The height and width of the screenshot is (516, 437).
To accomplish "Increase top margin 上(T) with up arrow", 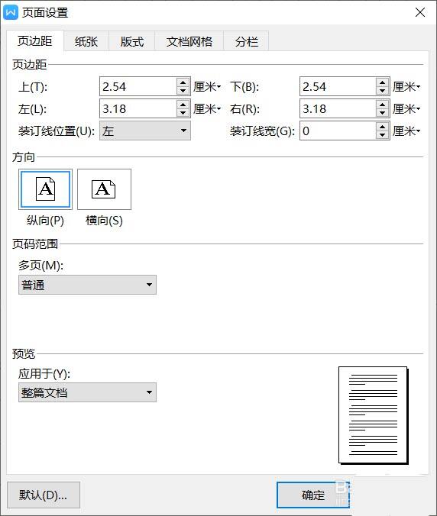I will point(183,82).
